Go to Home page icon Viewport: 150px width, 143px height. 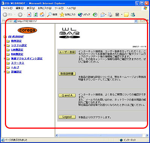click(42, 15)
